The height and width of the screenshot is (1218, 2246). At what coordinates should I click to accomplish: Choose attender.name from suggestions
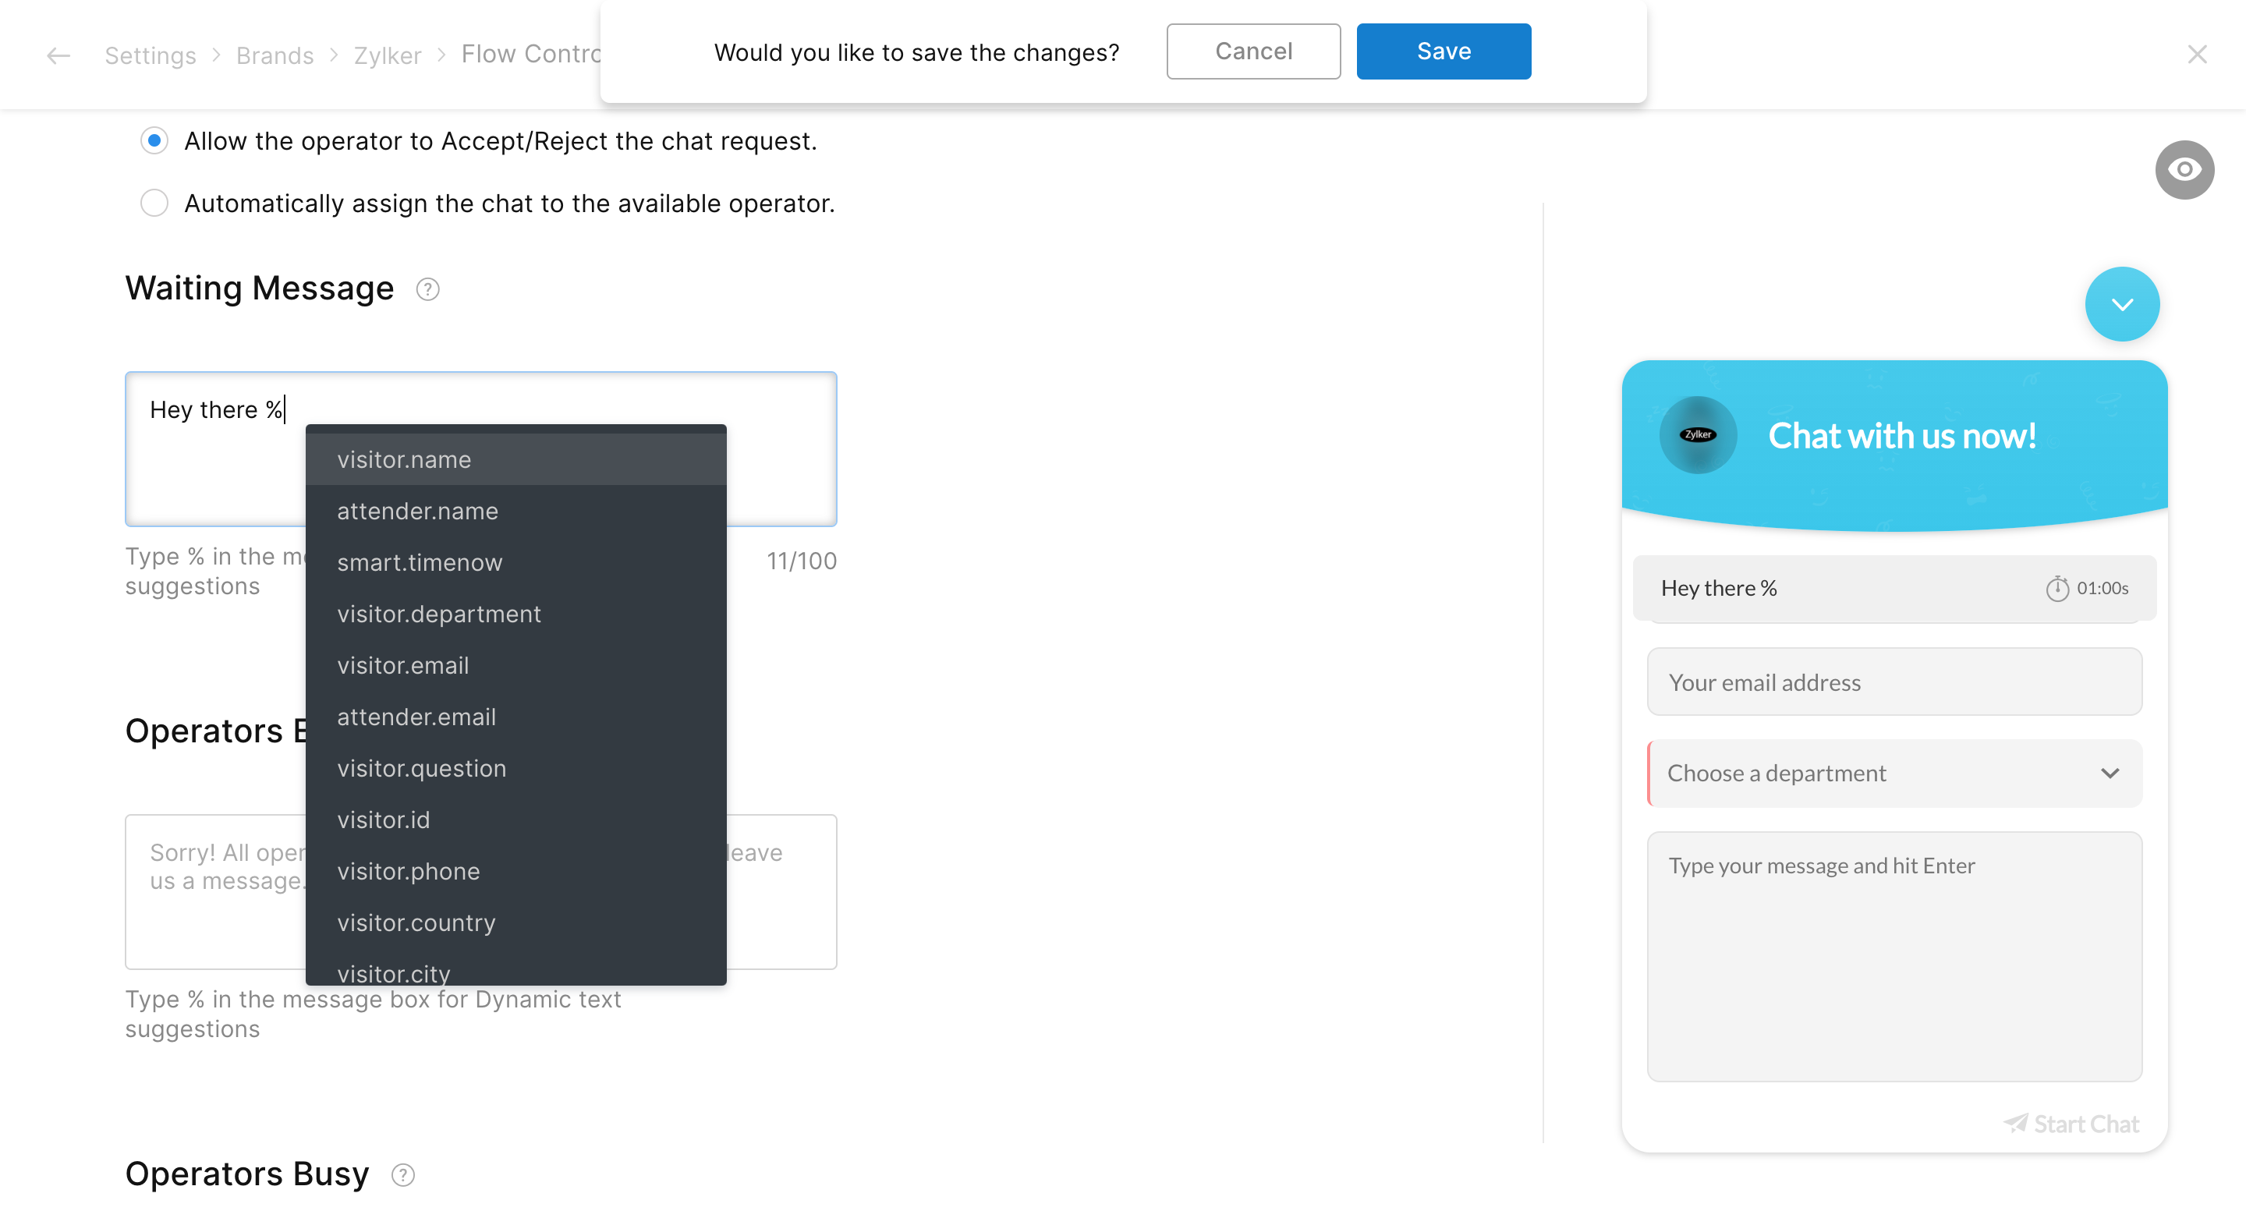(418, 511)
